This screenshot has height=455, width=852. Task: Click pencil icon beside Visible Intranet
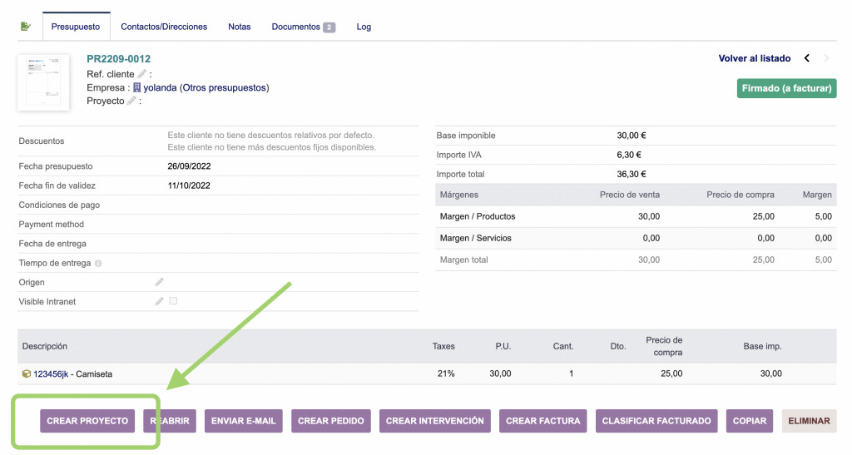[159, 301]
